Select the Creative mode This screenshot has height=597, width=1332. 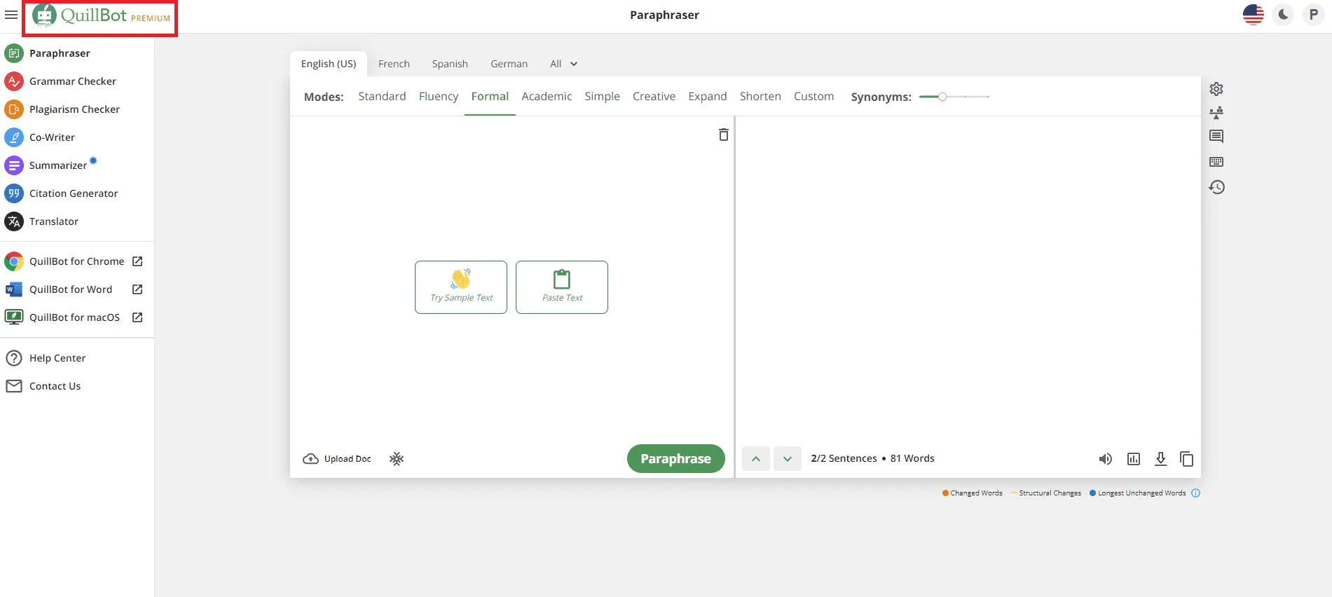pos(654,97)
